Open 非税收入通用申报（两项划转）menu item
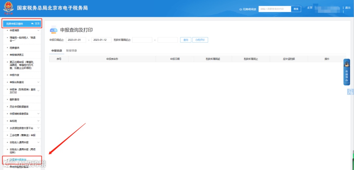The image size is (354, 170). 23,151
